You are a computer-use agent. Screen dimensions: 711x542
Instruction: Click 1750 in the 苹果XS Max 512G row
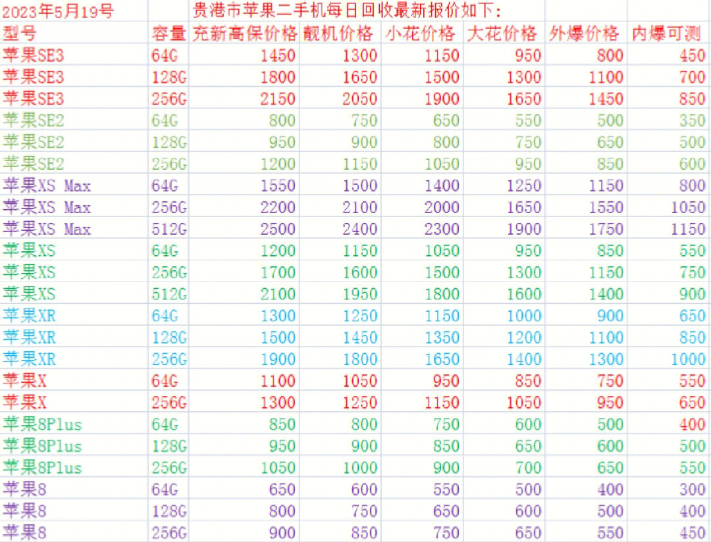click(x=606, y=229)
